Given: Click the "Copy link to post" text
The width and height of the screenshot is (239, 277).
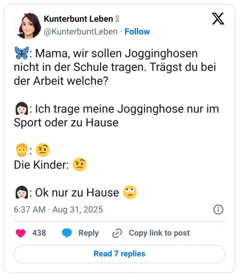Looking at the screenshot, I should tap(159, 233).
